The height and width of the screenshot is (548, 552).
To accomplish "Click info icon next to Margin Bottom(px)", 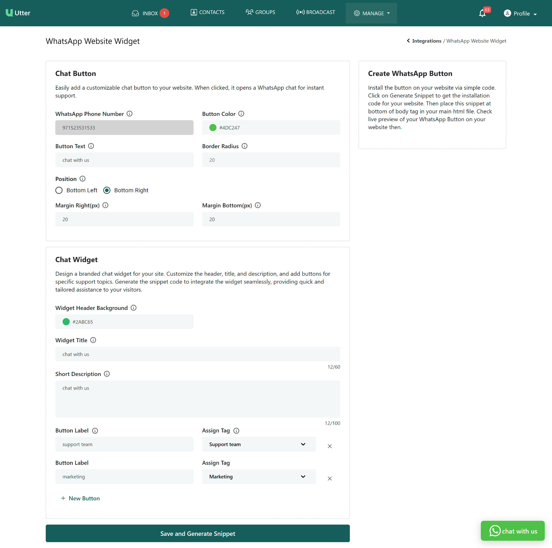I will [258, 205].
